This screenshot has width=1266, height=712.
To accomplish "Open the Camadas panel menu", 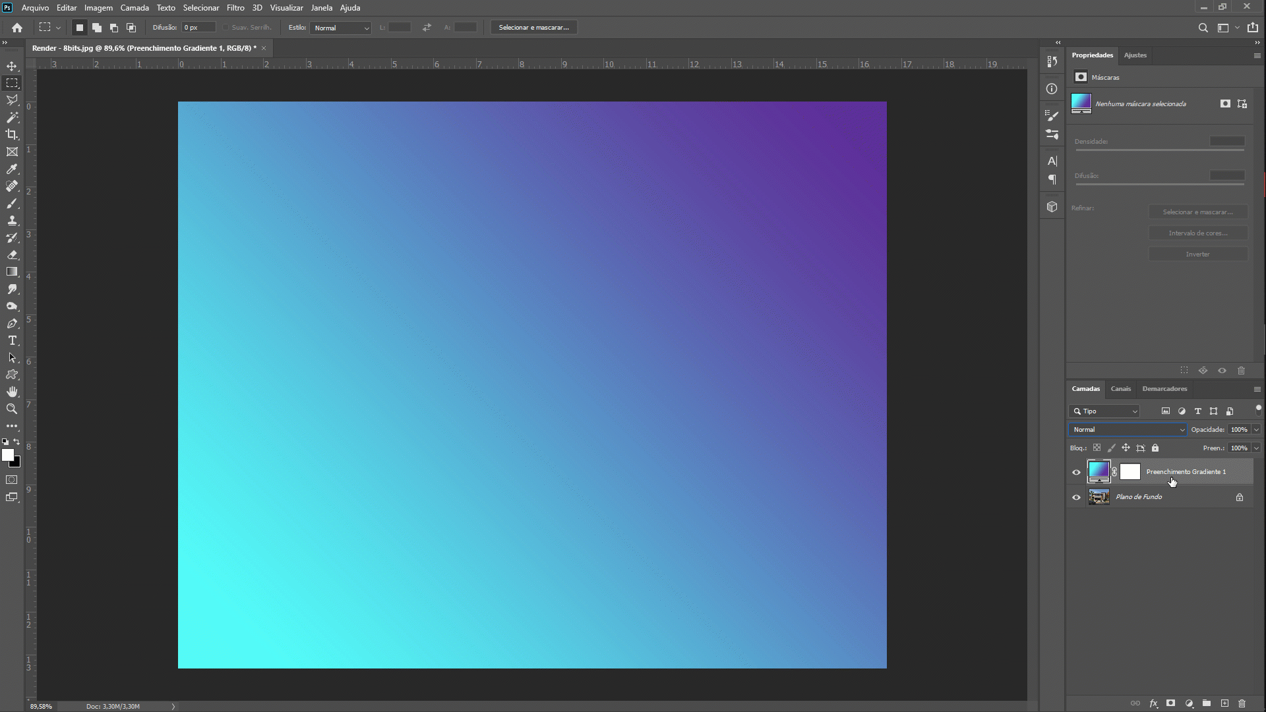I will 1257,389.
